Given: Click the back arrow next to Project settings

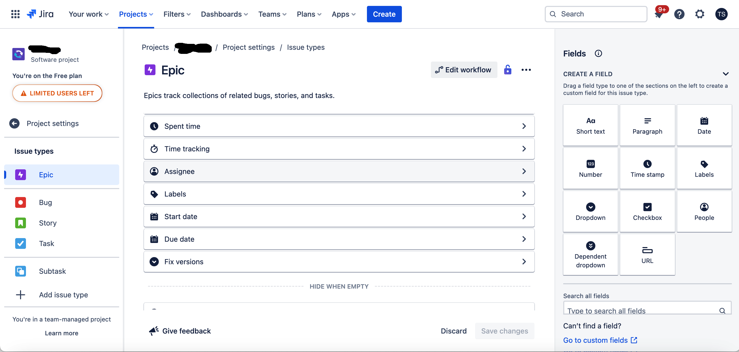Looking at the screenshot, I should (14, 123).
